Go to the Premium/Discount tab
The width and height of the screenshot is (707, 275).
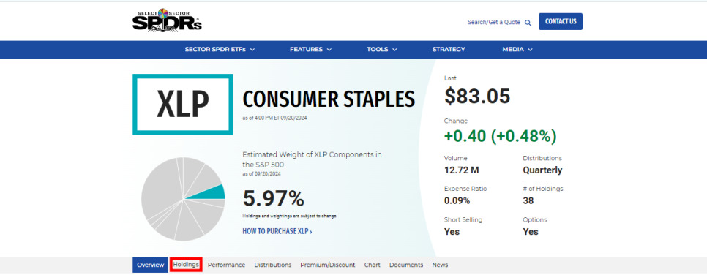pos(328,265)
